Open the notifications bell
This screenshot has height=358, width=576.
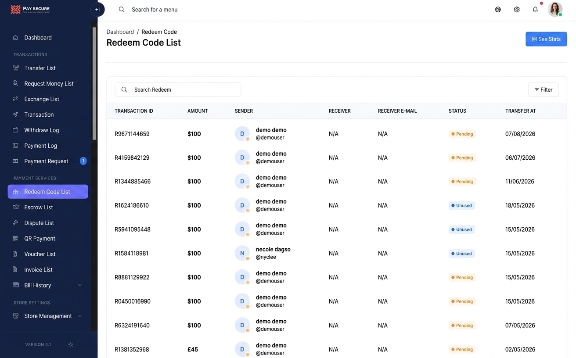click(x=535, y=9)
